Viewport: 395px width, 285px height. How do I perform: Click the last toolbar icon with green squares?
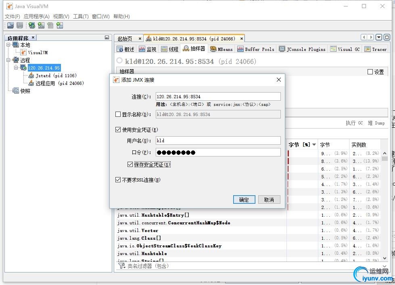(60, 25)
